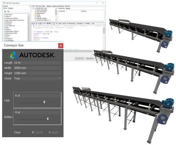
Task: Select Extended Outline in model tree
Action: click(42, 18)
